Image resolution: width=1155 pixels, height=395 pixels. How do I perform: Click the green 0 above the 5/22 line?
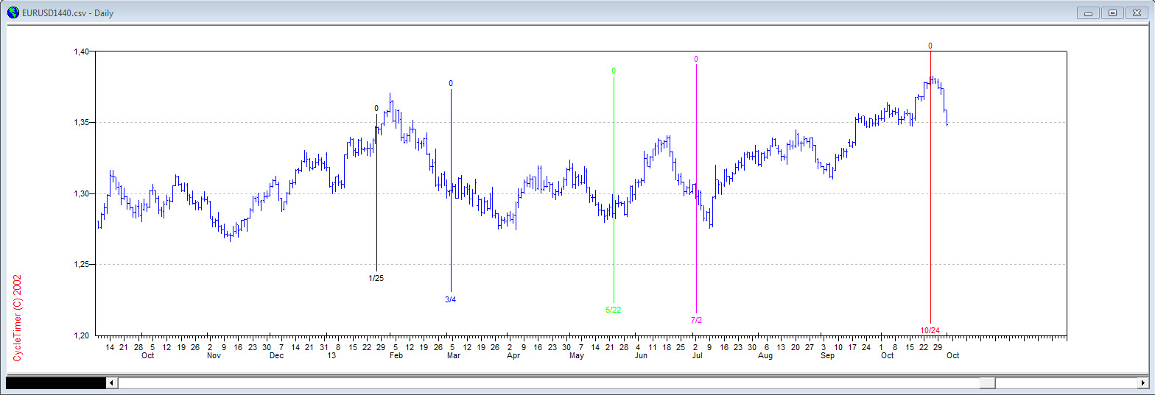(x=614, y=71)
